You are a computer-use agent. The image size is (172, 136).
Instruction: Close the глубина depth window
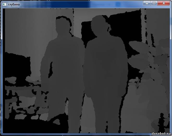point(164,3)
